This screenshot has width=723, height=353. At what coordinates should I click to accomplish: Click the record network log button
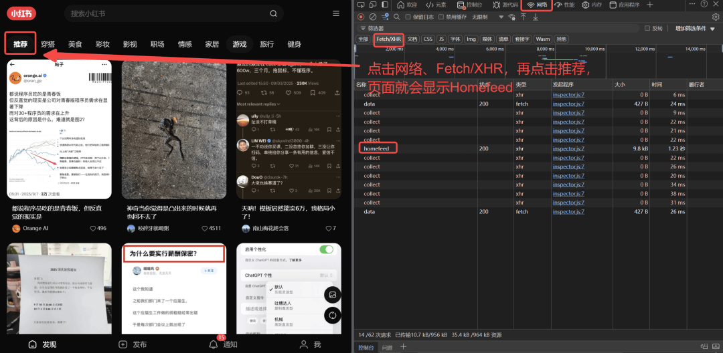(361, 17)
